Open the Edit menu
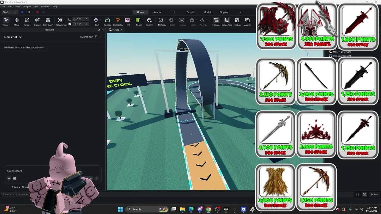381x214 pixels. tap(10, 7)
